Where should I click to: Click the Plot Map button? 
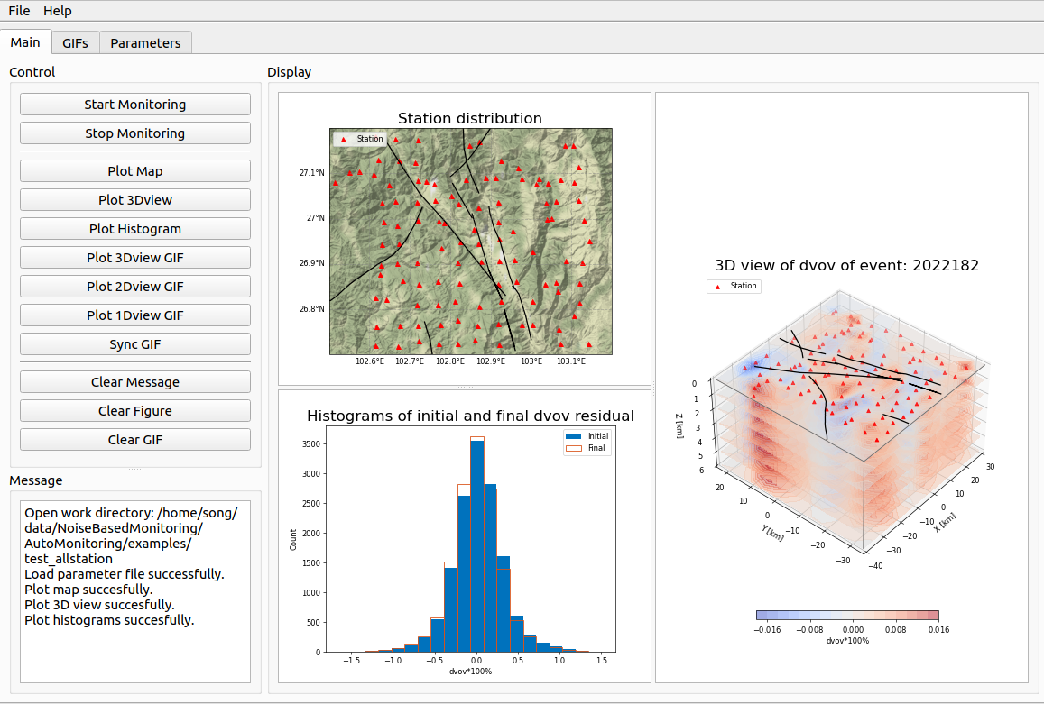[x=135, y=171]
